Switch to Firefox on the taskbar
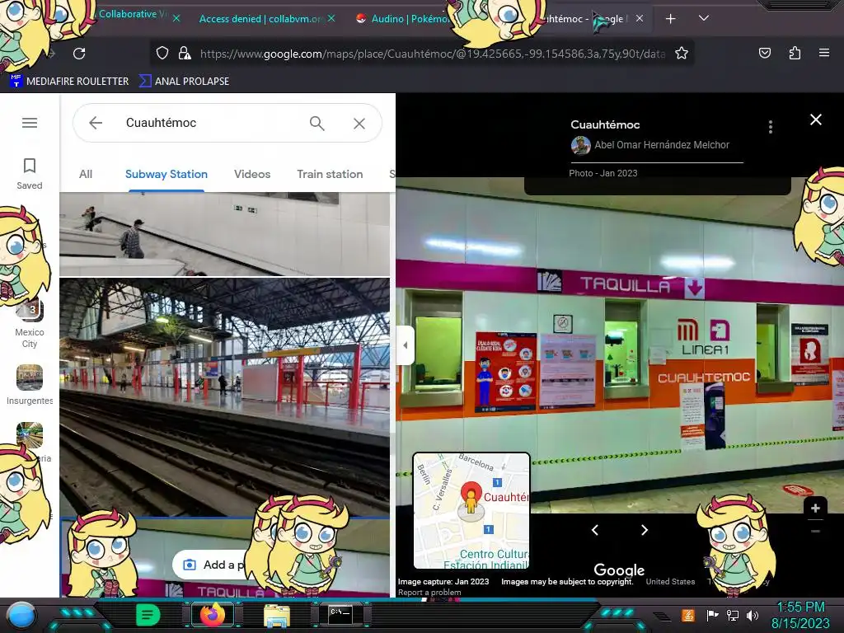 (x=212, y=615)
